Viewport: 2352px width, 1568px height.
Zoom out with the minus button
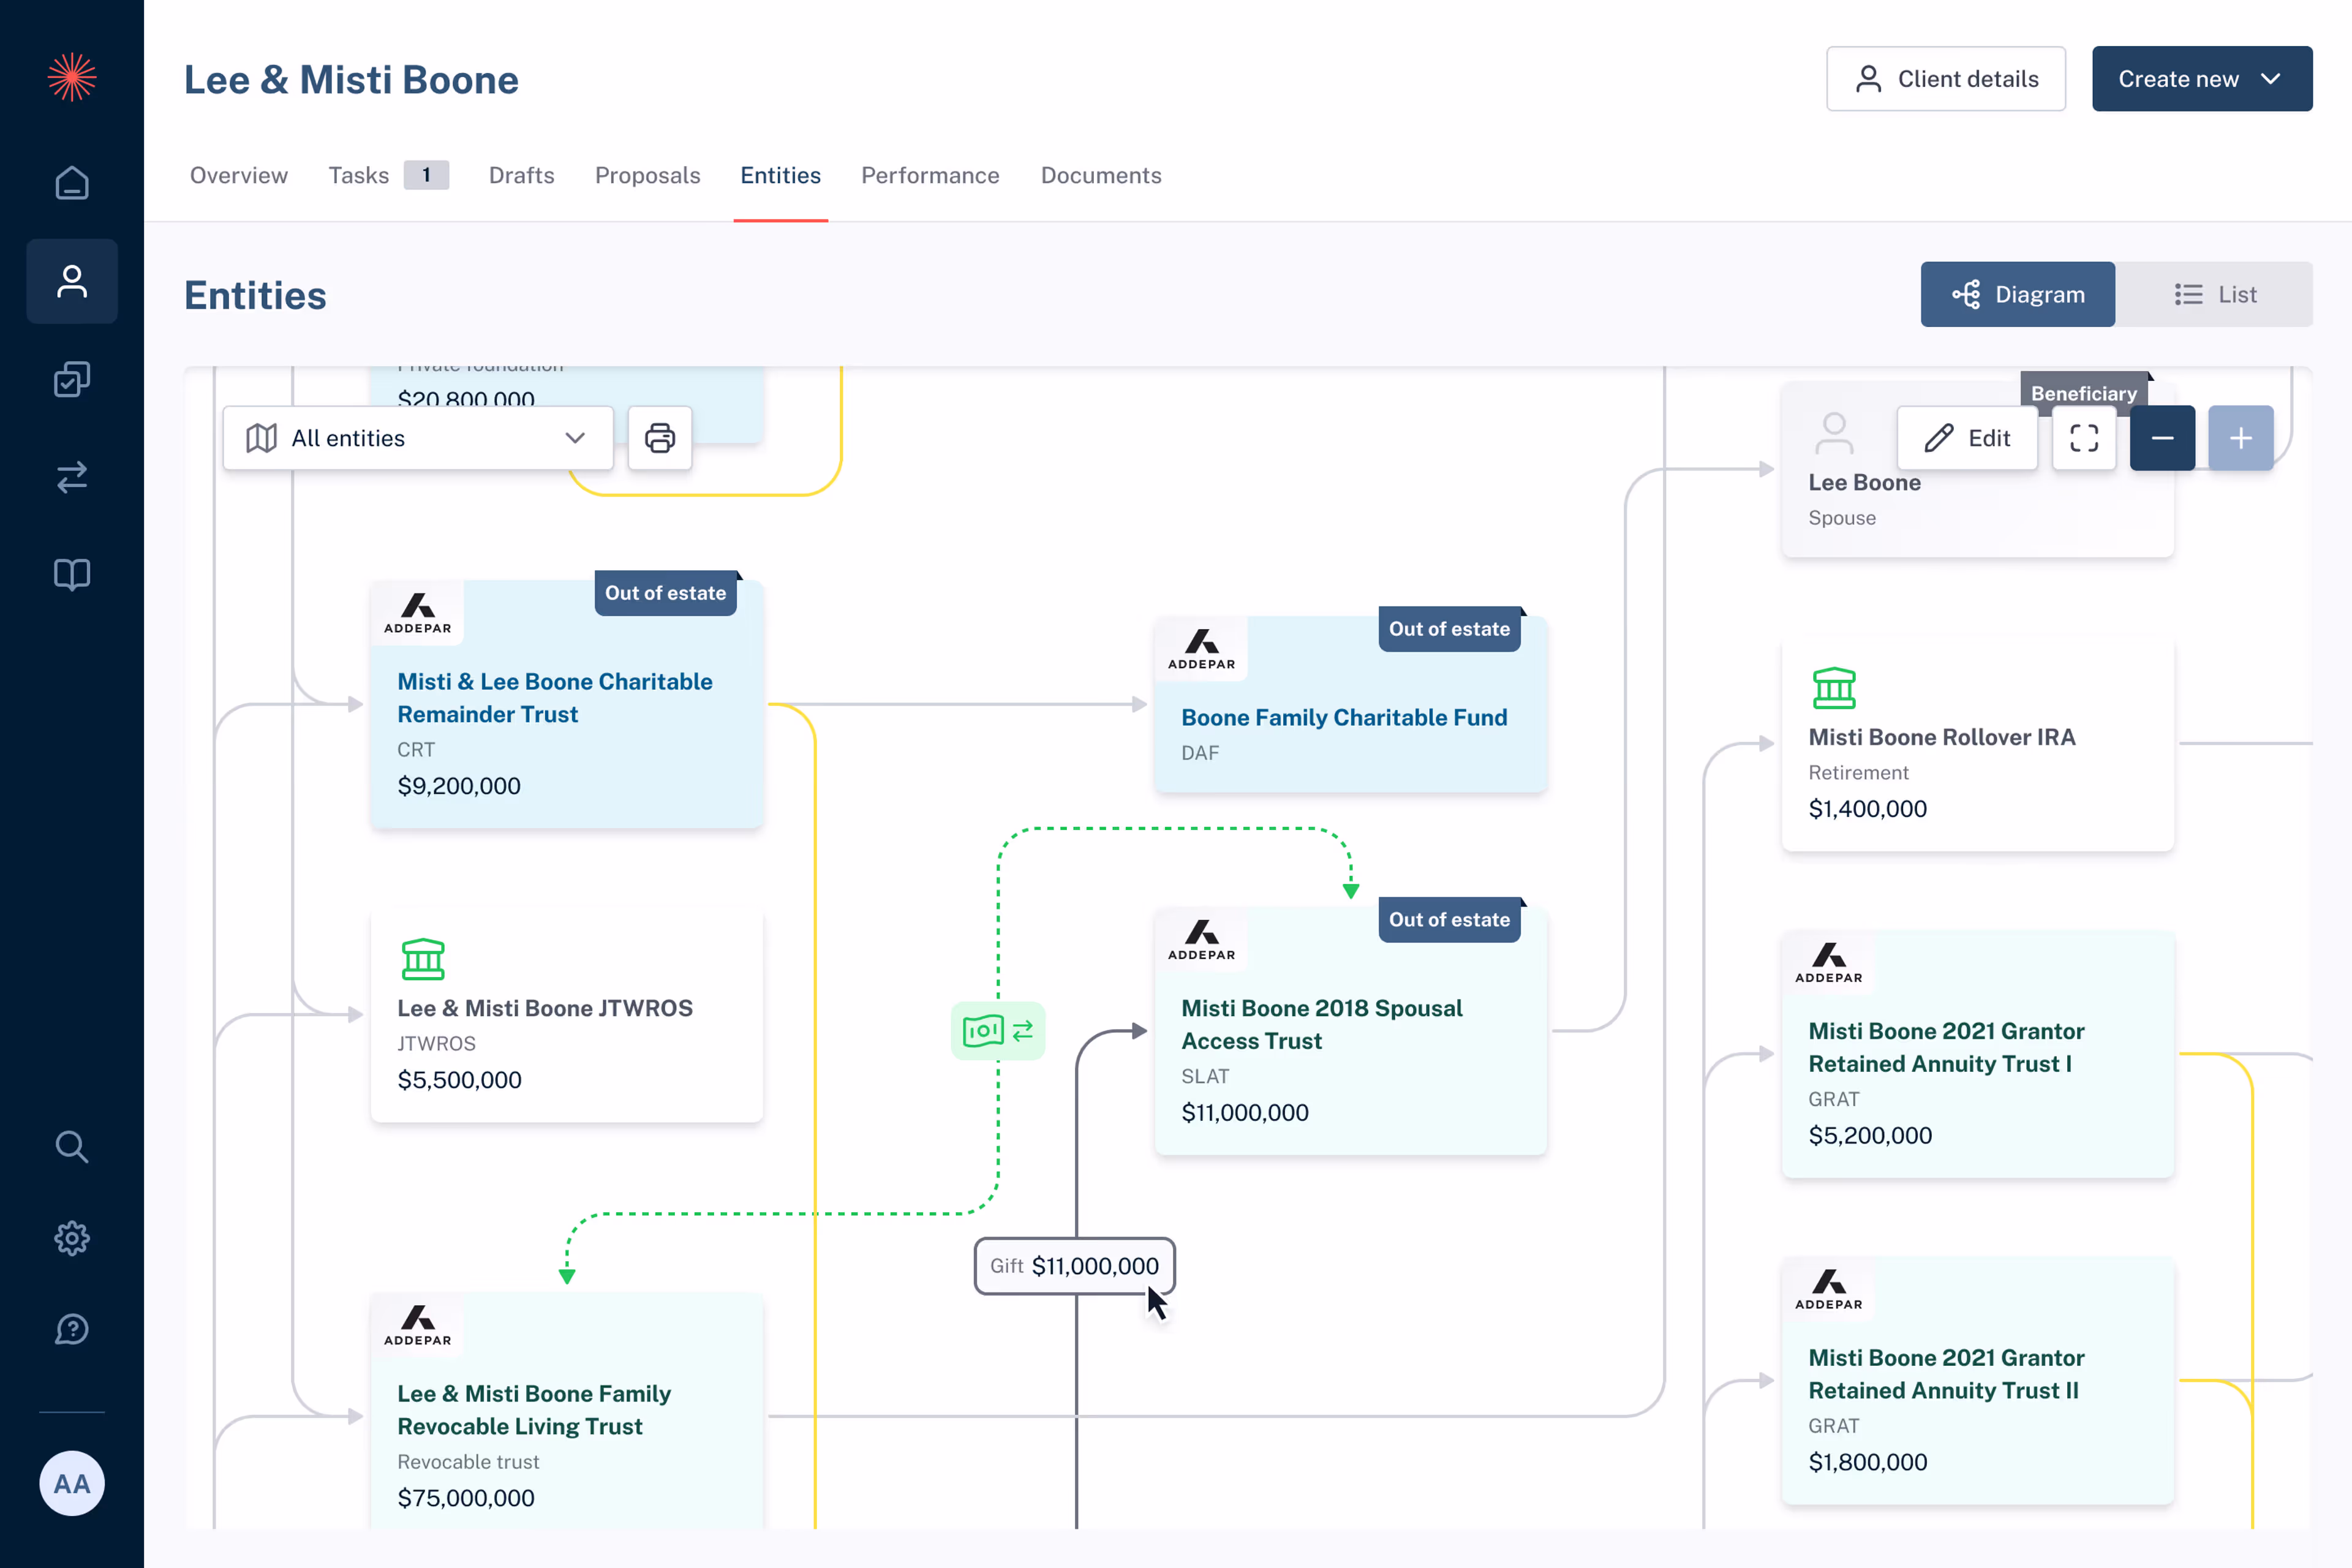click(x=2162, y=438)
